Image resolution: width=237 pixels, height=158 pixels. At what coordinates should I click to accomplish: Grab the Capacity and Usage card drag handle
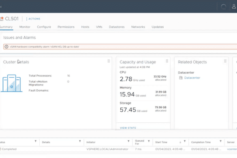(x=167, y=61)
